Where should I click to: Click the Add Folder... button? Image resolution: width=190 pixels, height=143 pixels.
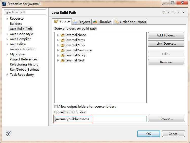pyautogui.click(x=166, y=35)
